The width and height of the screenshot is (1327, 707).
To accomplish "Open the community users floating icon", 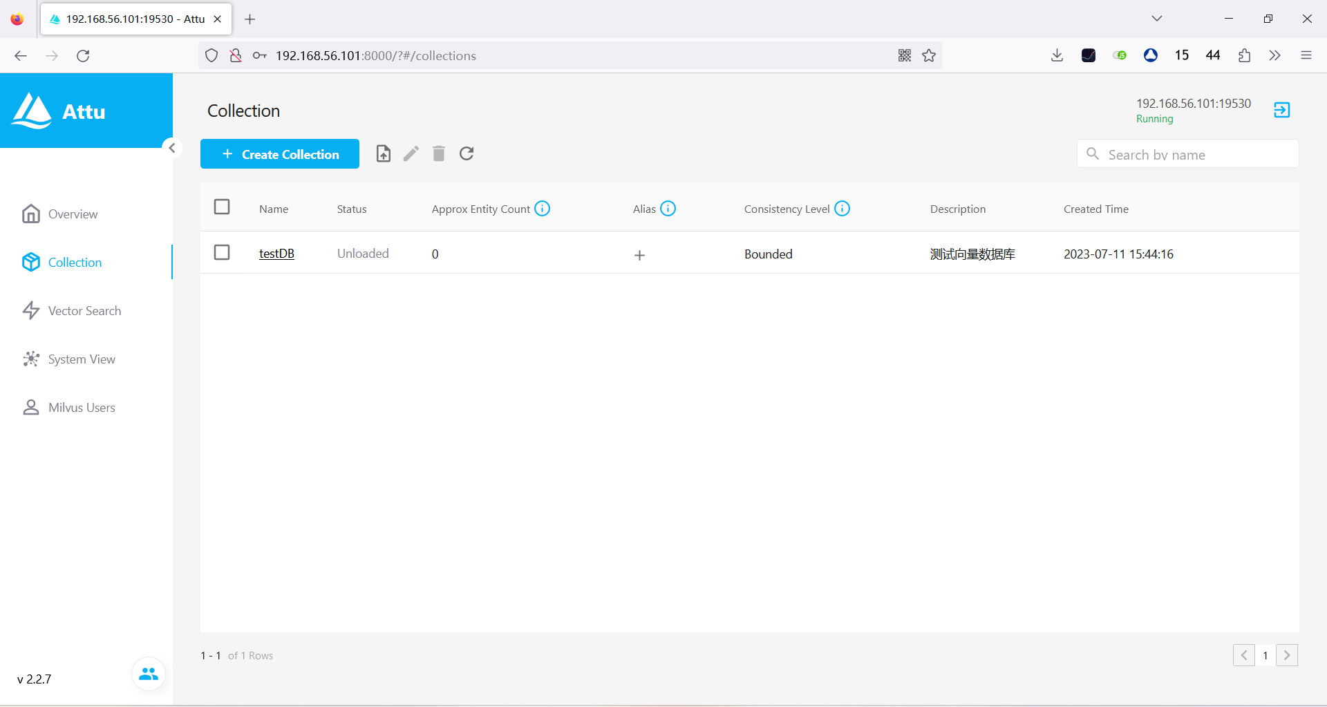I will (149, 674).
